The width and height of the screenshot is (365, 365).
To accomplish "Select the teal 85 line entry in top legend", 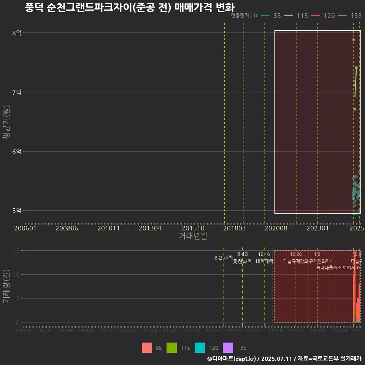I will (271, 16).
